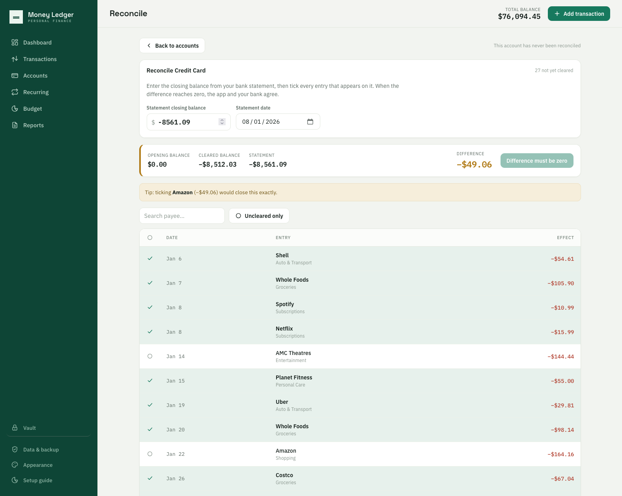Click the plus icon in Add transaction
Screen dimensions: 622x496
(557, 14)
